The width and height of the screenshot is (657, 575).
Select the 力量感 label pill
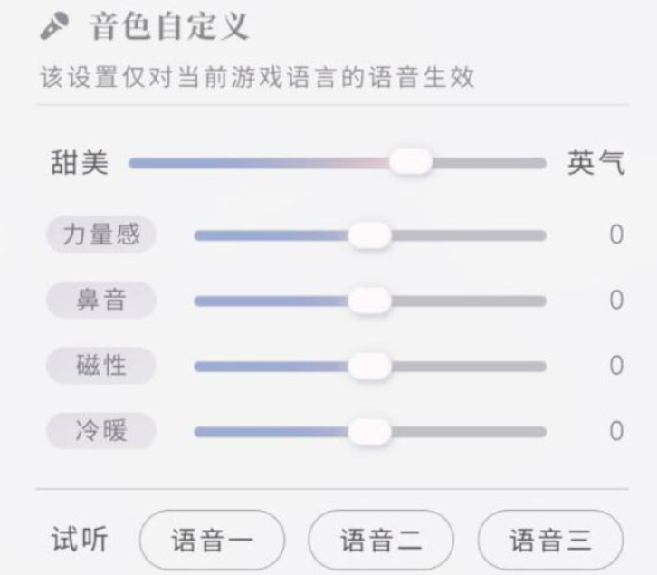(101, 235)
